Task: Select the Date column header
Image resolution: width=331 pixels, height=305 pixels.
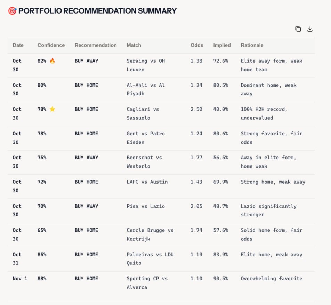Action: click(x=18, y=45)
